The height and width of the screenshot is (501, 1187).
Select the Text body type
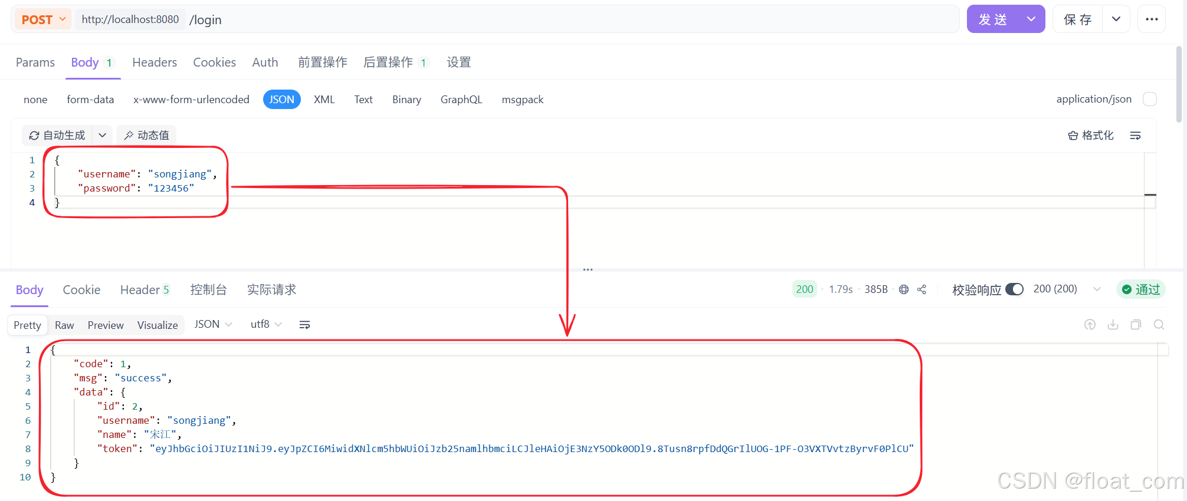363,100
